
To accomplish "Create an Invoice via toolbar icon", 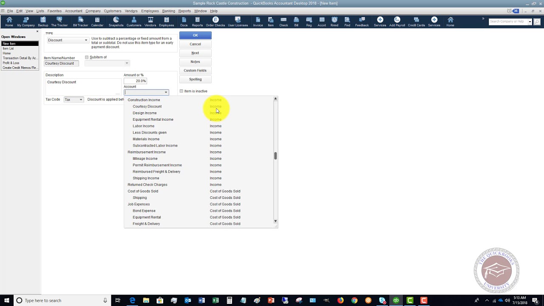I will click(x=258, y=22).
